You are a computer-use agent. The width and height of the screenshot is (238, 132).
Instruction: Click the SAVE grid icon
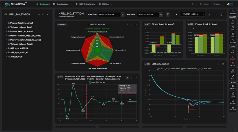point(233,70)
